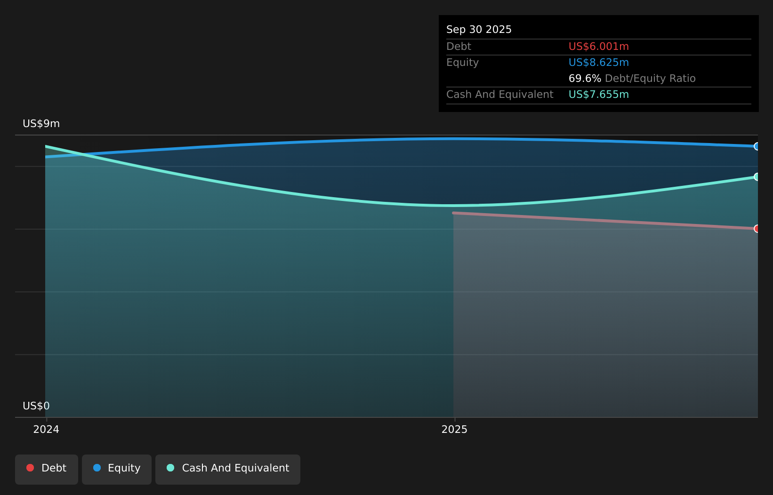The height and width of the screenshot is (495, 773).
Task: Click the teal Cash endpoint marker
Action: coord(757,177)
